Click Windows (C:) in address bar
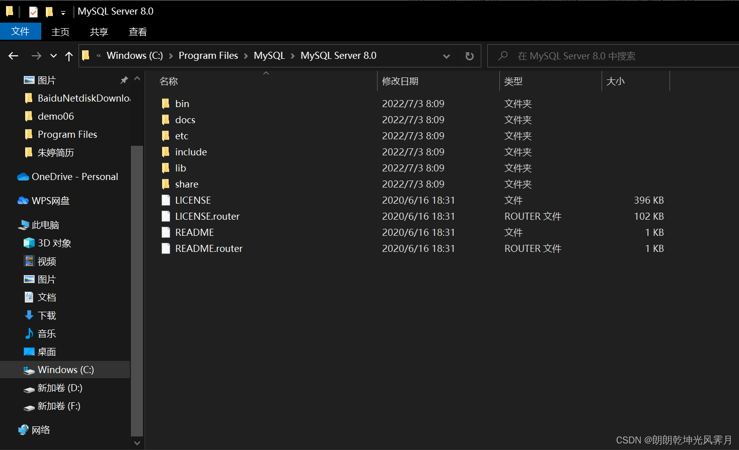Image resolution: width=739 pixels, height=450 pixels. click(135, 56)
